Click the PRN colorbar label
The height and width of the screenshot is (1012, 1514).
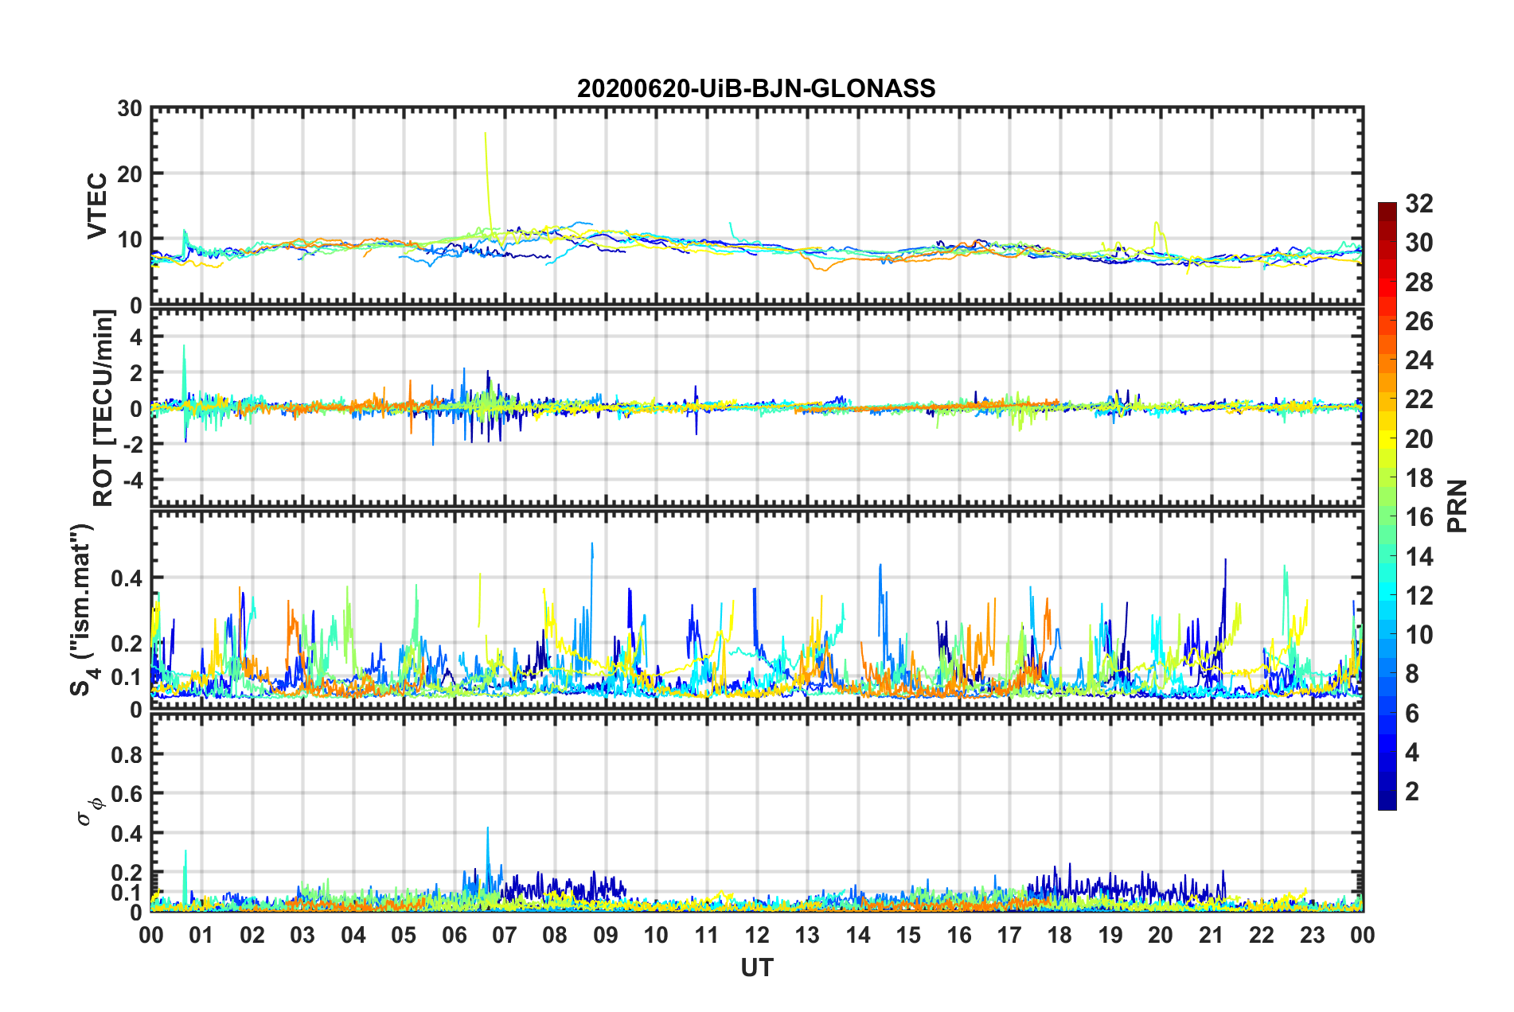[1457, 506]
